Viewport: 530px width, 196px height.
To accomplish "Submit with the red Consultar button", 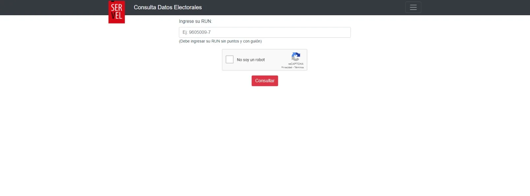I will click(x=265, y=81).
